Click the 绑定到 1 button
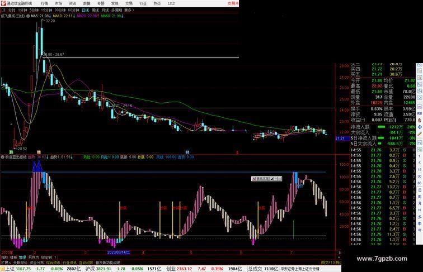Viewport: 423px width, 272px height. tap(49, 257)
